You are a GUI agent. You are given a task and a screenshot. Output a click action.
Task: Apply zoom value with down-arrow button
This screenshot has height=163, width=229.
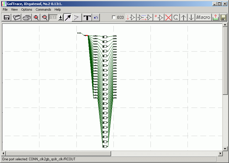[x=60, y=17]
